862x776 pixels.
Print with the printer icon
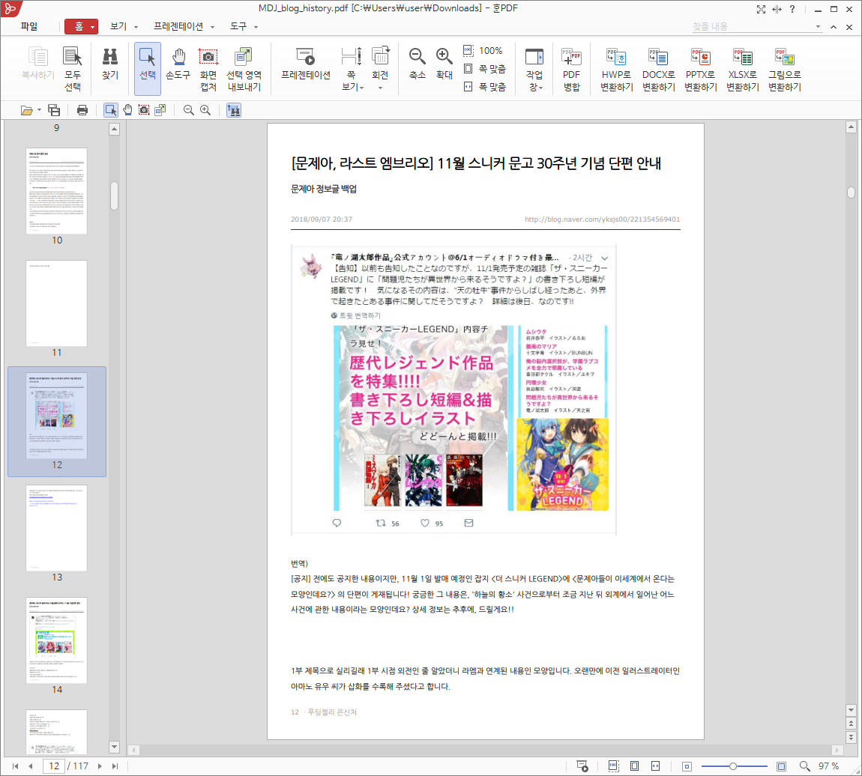(82, 110)
